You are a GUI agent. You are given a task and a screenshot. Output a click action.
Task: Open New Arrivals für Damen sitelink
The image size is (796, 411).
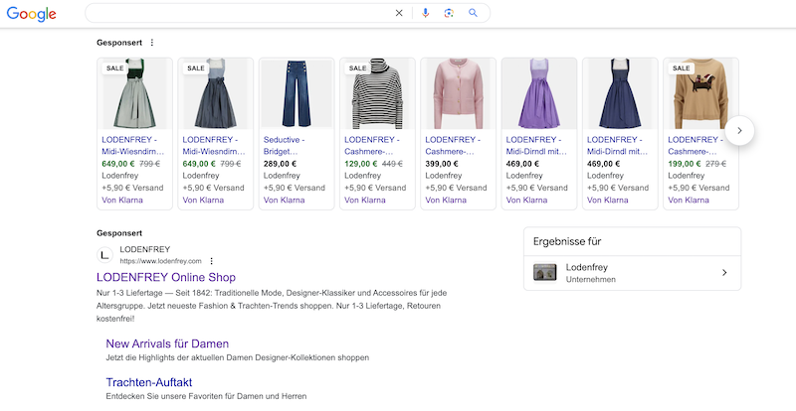pos(167,343)
